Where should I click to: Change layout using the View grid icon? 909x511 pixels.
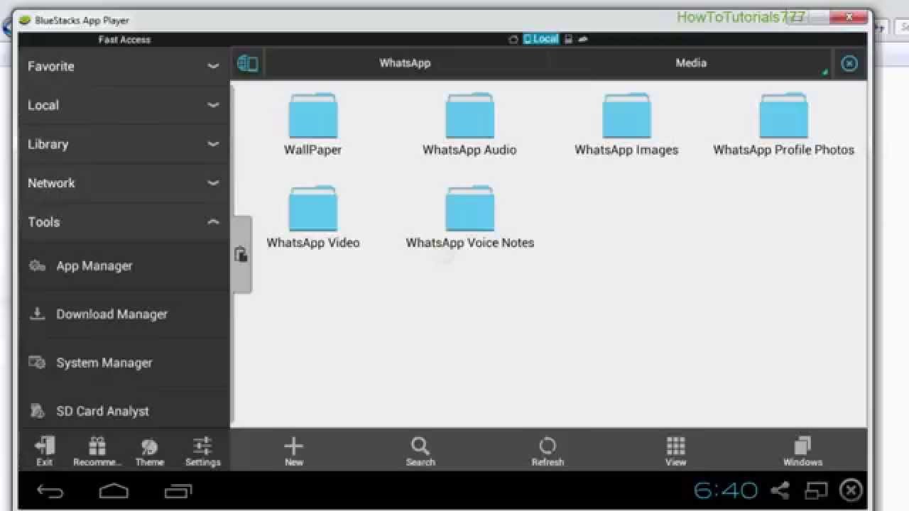coord(675,451)
